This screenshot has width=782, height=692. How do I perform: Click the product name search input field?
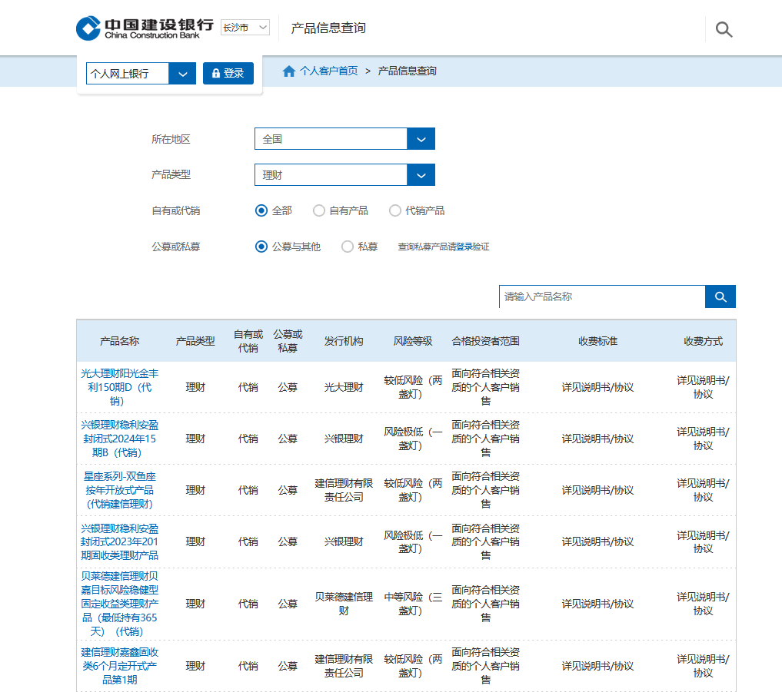[x=601, y=296]
